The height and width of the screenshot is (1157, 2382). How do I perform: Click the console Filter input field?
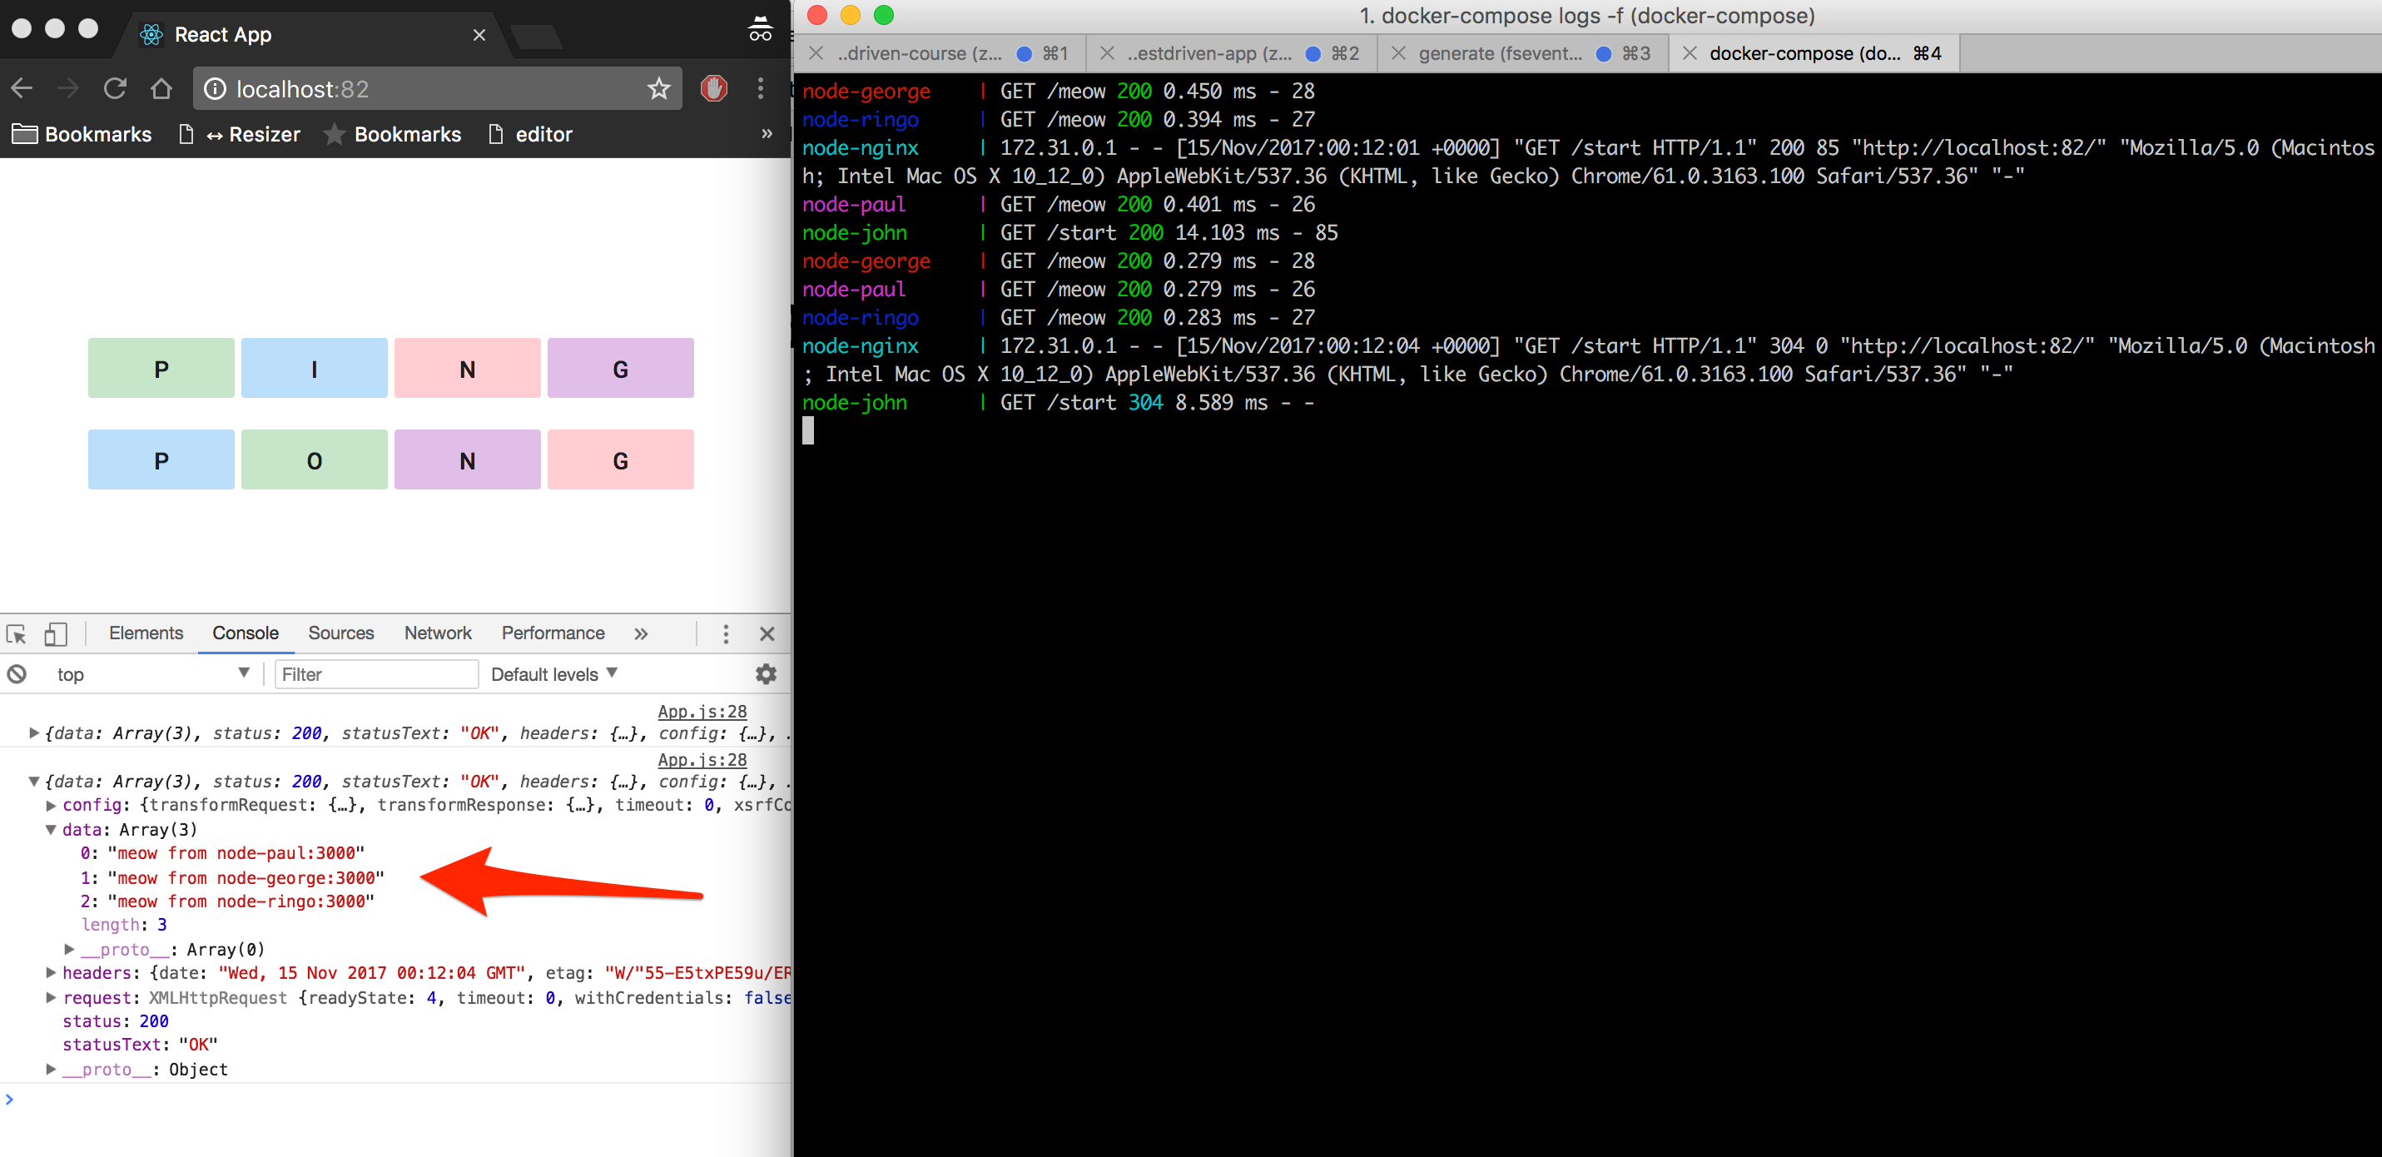point(376,674)
